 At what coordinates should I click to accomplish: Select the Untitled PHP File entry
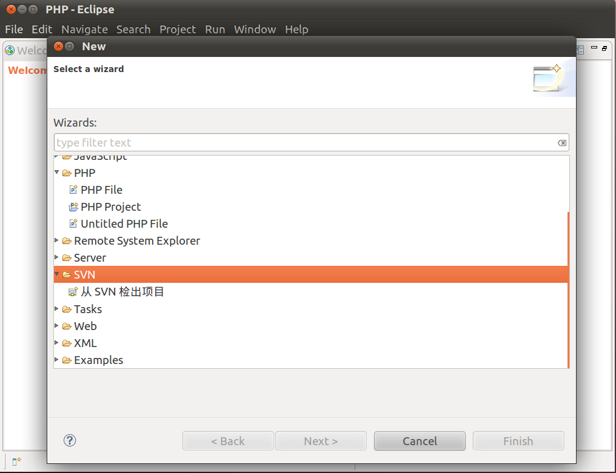[124, 223]
